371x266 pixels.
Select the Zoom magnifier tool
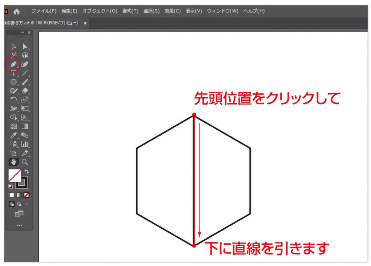(x=25, y=162)
